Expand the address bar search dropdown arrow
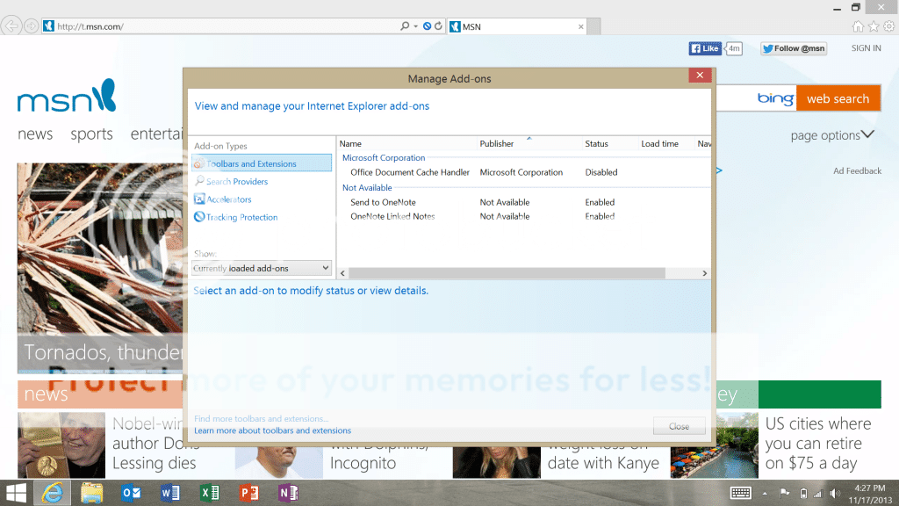This screenshot has height=506, width=899. pyautogui.click(x=415, y=26)
